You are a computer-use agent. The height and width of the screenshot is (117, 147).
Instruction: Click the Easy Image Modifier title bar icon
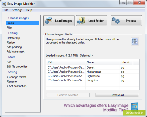pyautogui.click(x=4, y=4)
